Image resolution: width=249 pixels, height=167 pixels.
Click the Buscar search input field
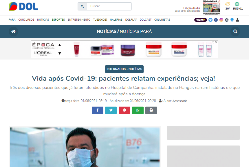[109, 6]
